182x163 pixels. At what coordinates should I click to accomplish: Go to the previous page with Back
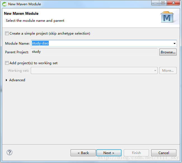pos(83,153)
